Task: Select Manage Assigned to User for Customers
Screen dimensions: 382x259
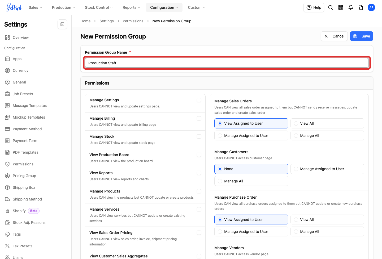Action: 327,169
